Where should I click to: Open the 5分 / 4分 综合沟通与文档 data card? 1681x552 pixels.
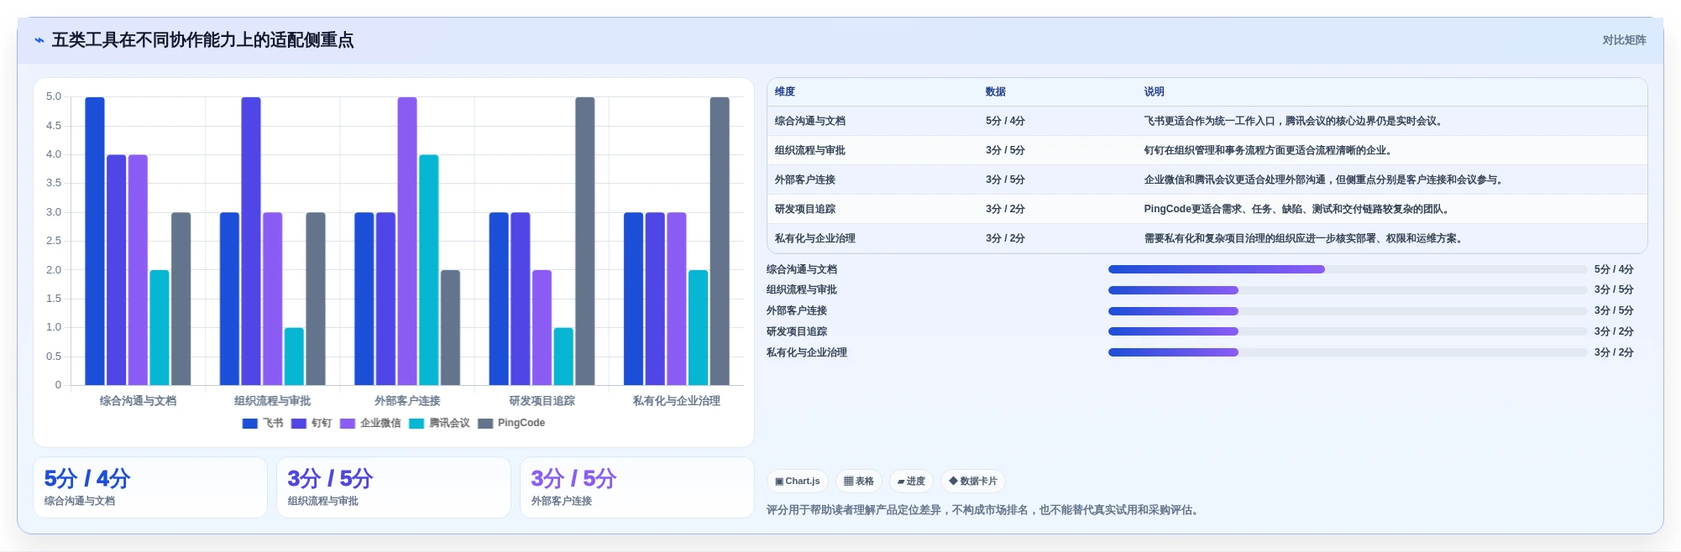(150, 487)
